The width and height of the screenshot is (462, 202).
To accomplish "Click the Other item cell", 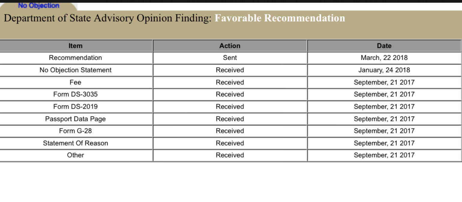I will pos(75,155).
